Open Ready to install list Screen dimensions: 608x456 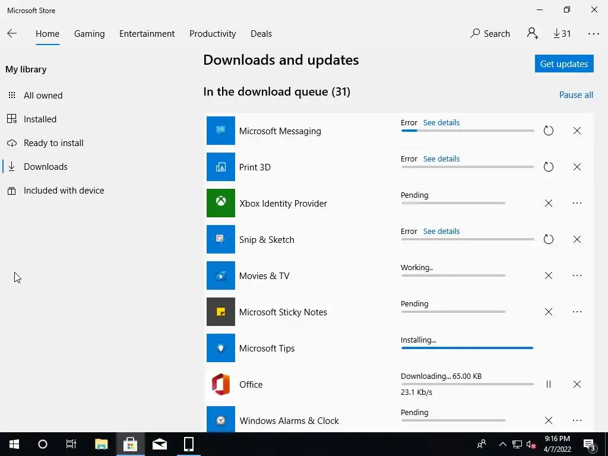(x=45, y=143)
